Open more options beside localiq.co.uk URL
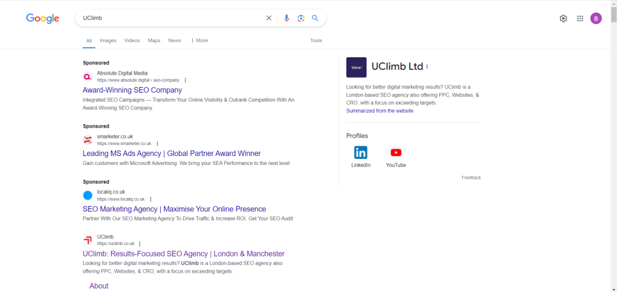 pyautogui.click(x=151, y=199)
